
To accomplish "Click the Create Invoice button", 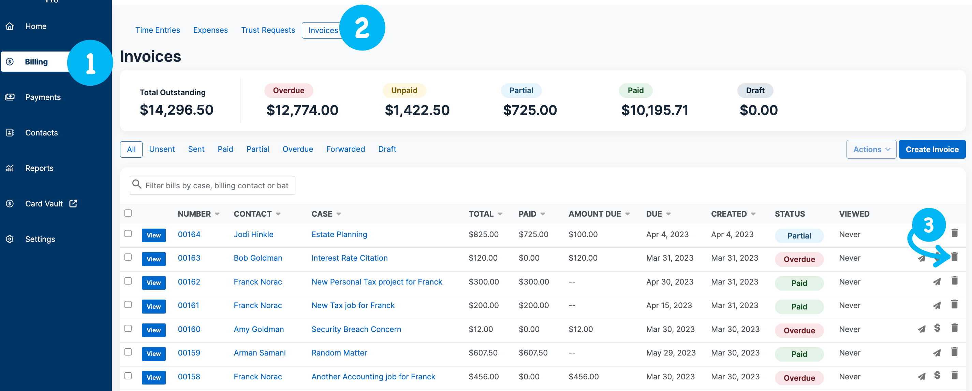I will click(x=932, y=149).
